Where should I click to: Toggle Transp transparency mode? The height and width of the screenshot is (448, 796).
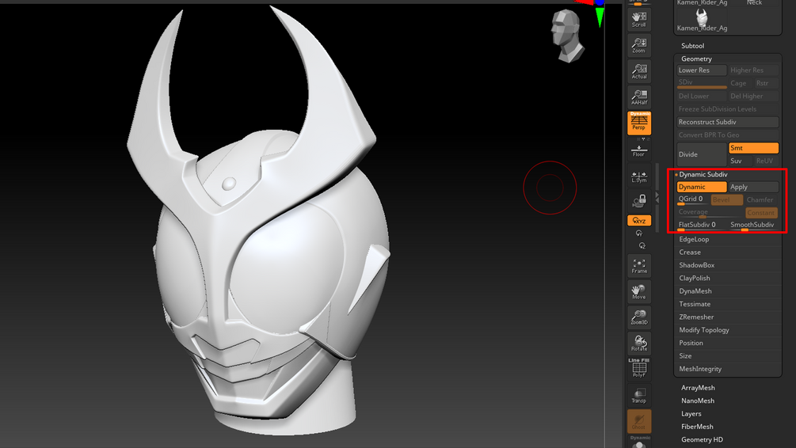pos(638,395)
